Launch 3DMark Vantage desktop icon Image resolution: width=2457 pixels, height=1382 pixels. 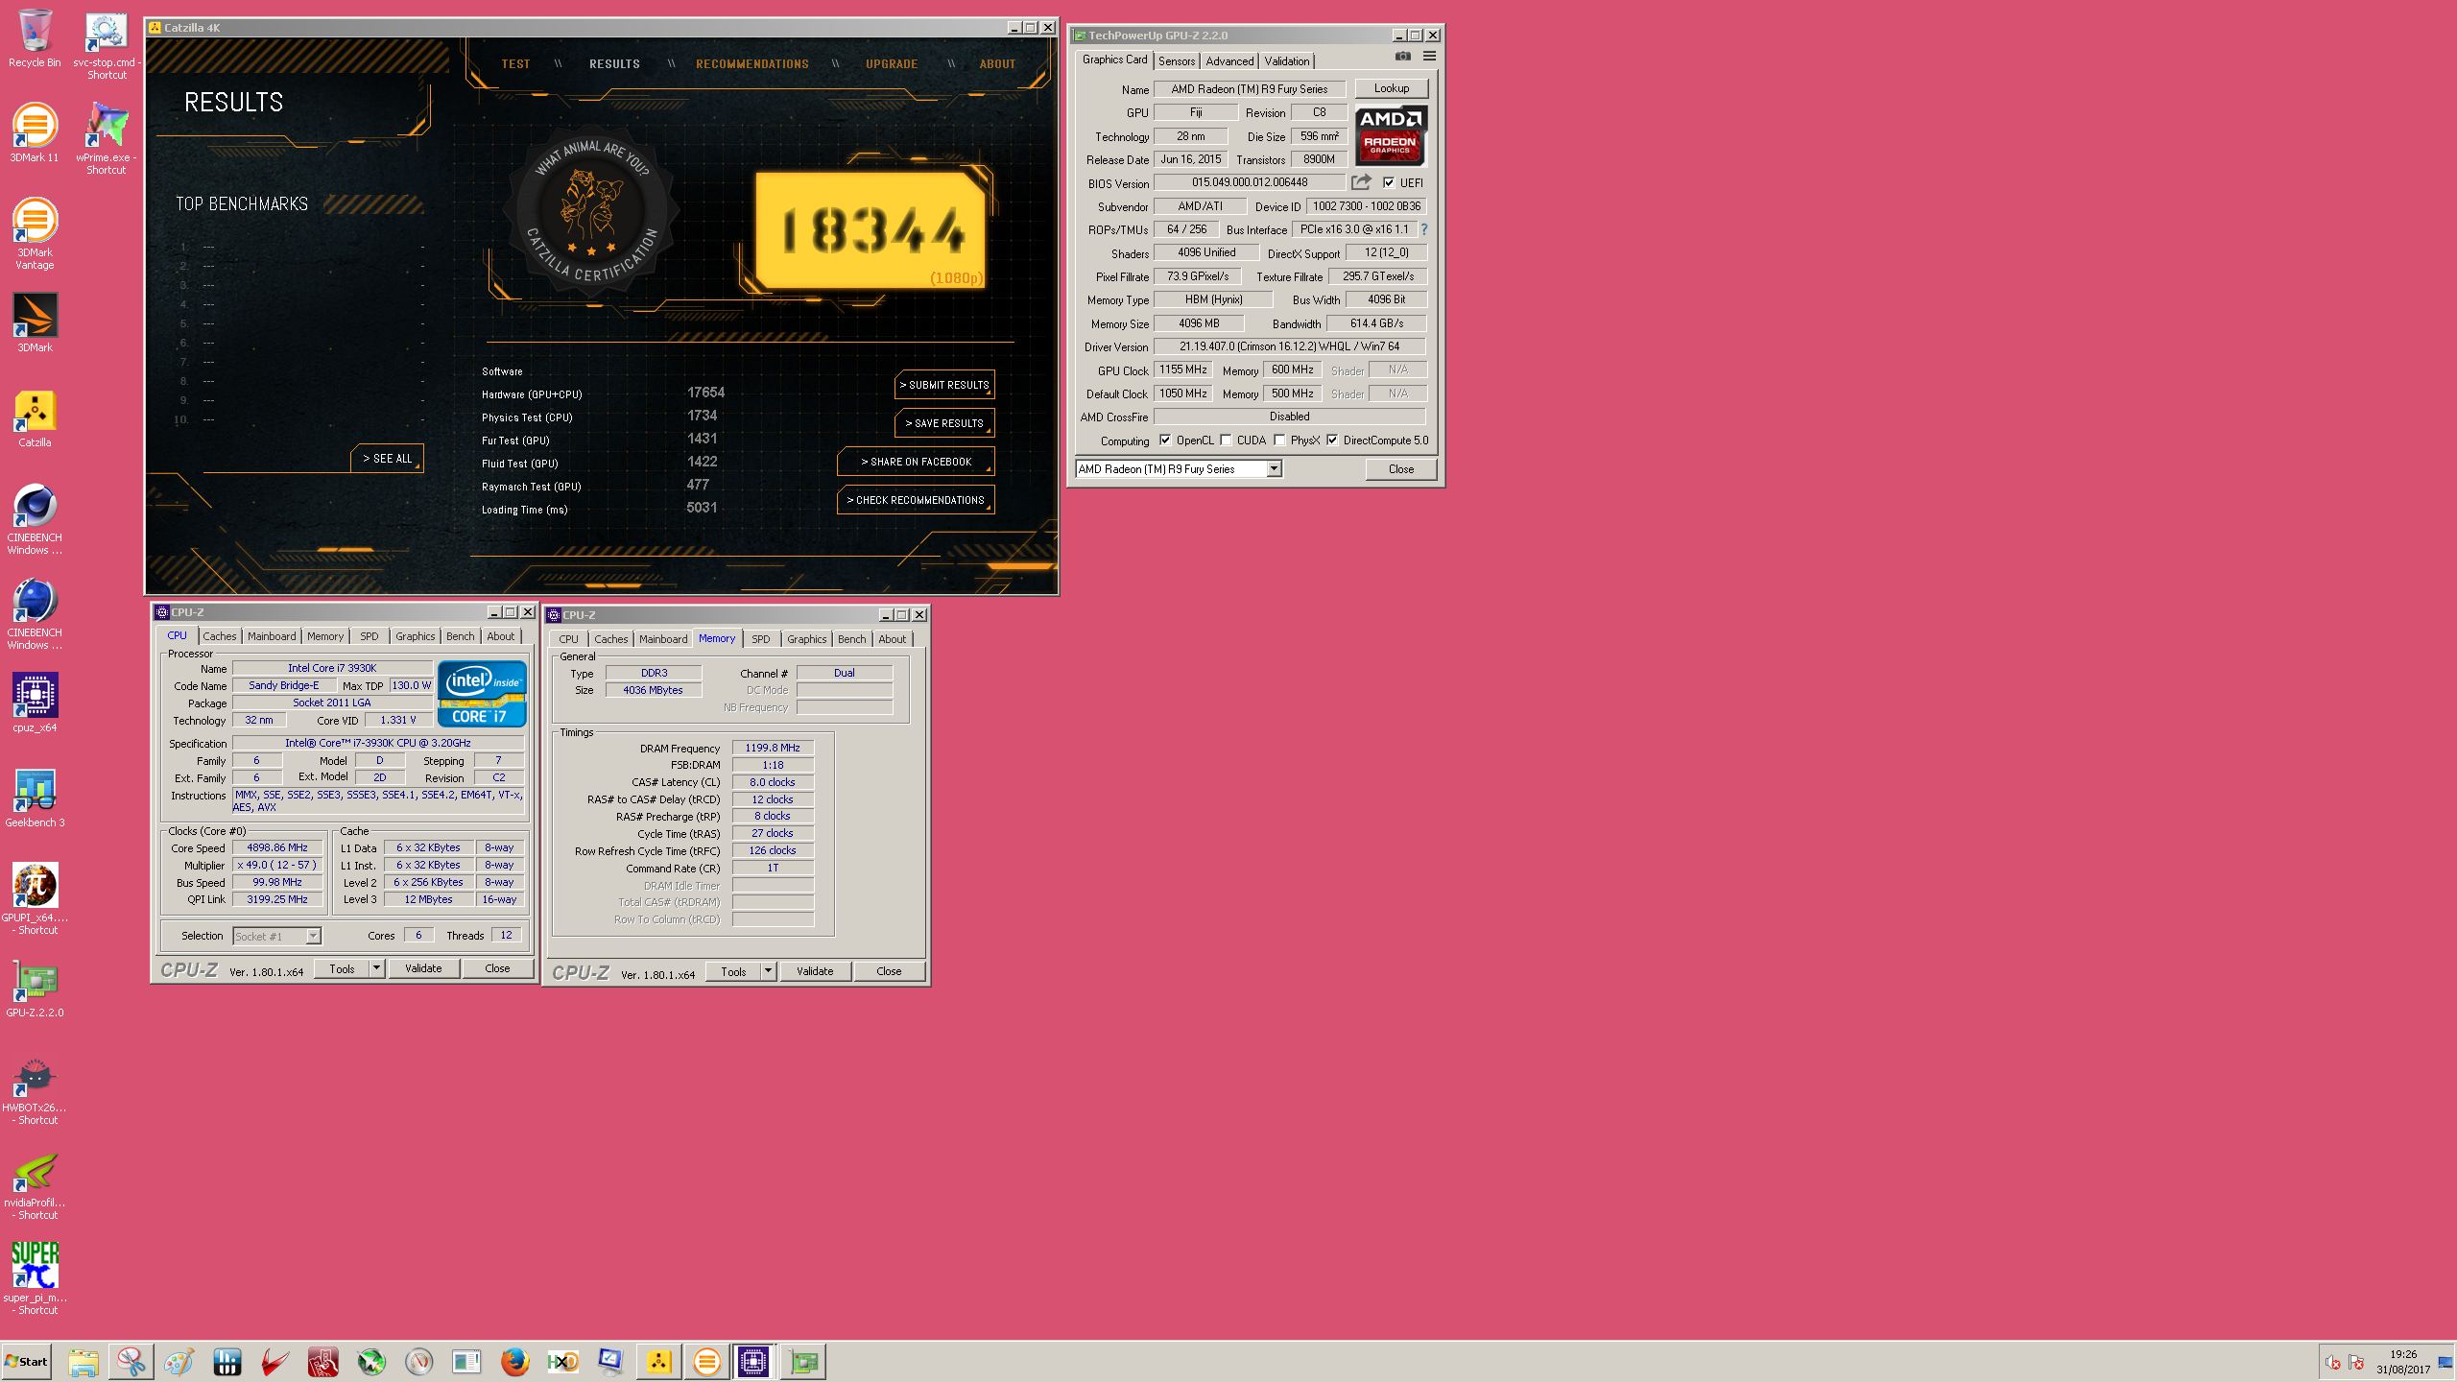tap(35, 233)
